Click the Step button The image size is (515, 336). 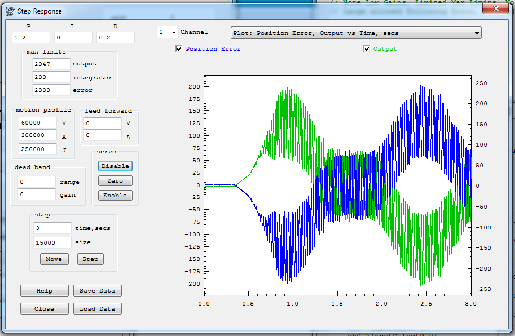coord(90,259)
